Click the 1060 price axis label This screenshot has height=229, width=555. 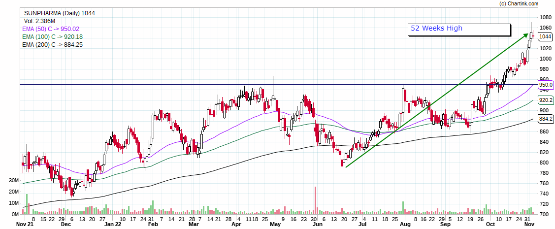(x=545, y=28)
